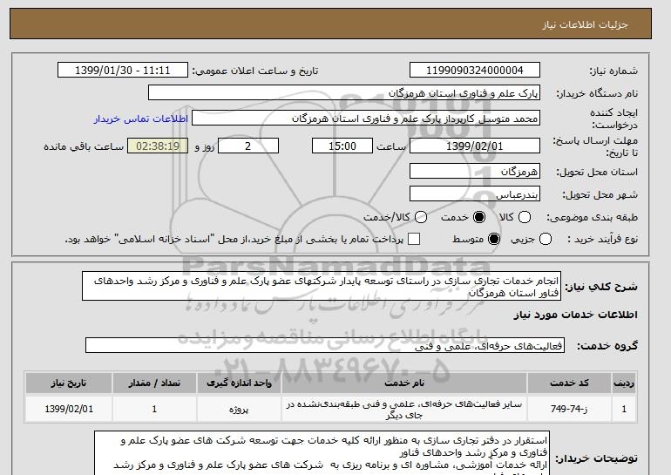
Task: Click need date 1399/02/01 table cell
Action: coord(69,409)
